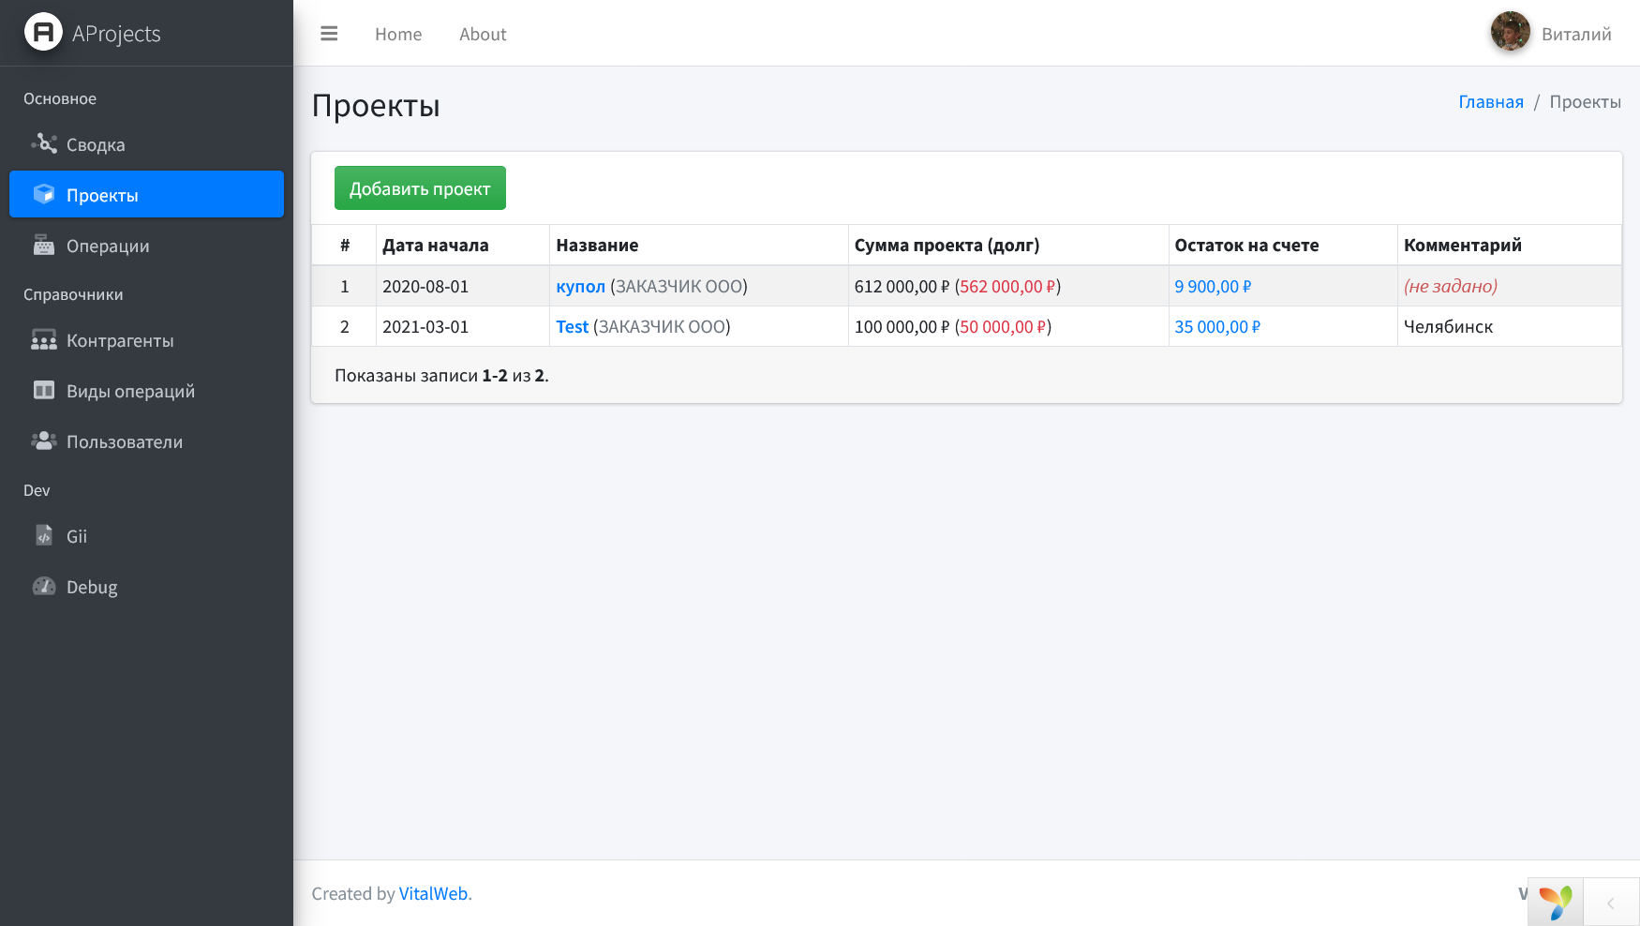Click the Виды операций columns icon

click(44, 390)
